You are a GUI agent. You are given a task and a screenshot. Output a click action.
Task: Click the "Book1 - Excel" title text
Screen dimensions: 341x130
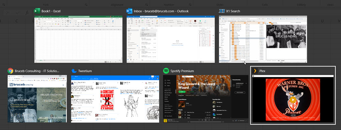point(51,11)
